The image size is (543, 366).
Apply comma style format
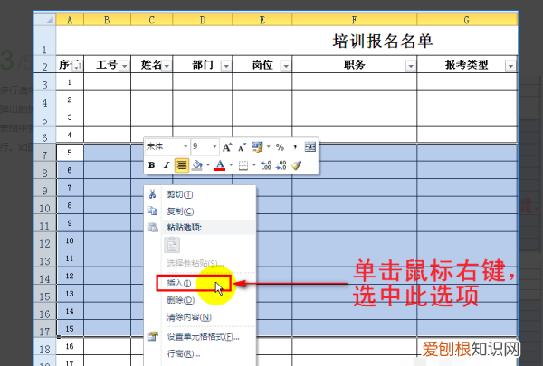click(x=295, y=147)
